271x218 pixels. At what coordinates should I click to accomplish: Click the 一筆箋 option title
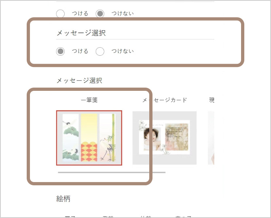pos(89,100)
